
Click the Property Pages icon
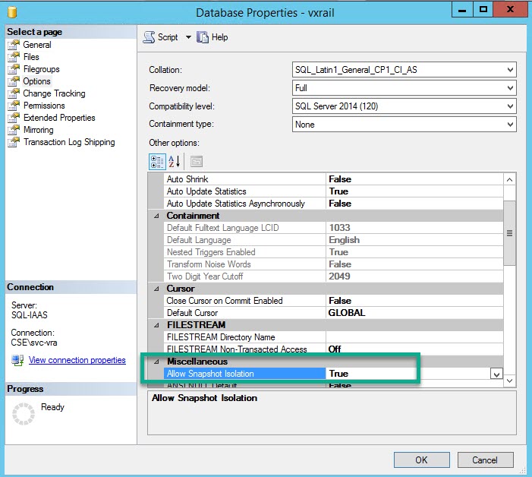[196, 160]
